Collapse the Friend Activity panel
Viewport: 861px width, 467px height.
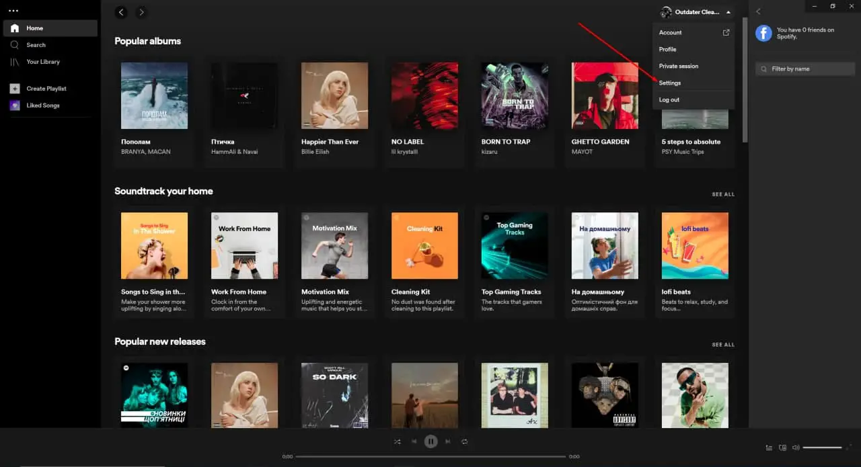pos(758,11)
